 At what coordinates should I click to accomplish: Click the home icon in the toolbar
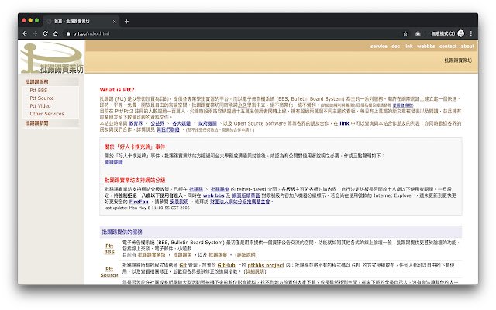pos(55,33)
